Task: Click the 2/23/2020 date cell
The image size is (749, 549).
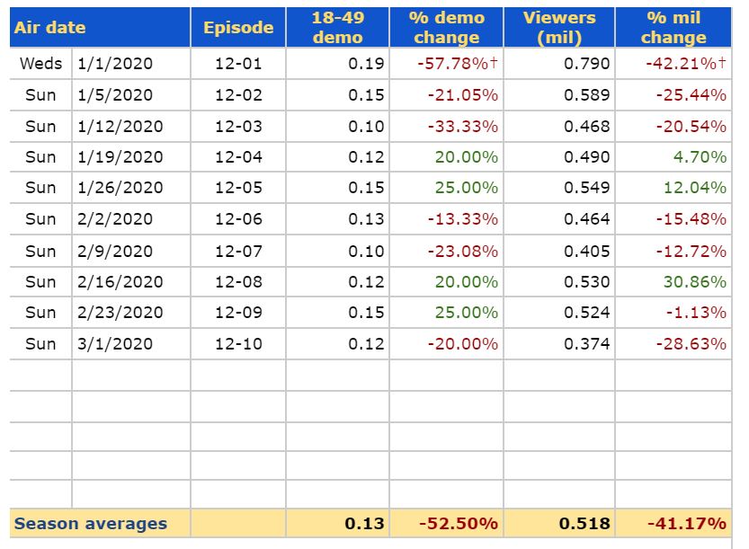Action: pyautogui.click(x=121, y=313)
